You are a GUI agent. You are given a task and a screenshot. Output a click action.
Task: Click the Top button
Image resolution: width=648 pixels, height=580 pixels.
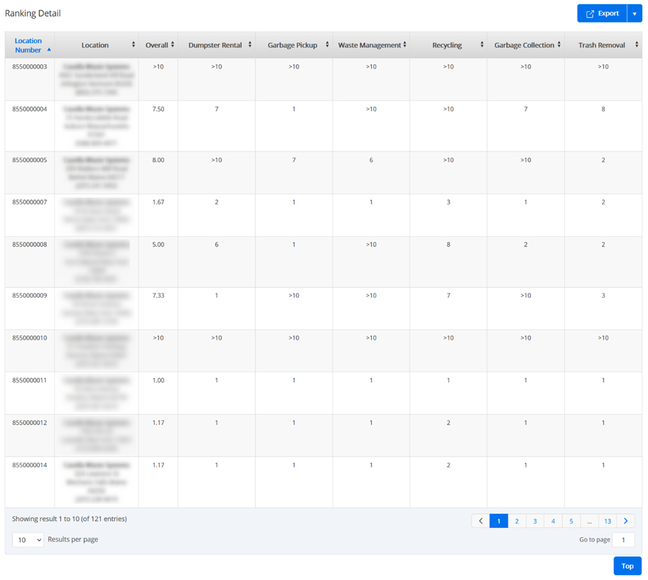coord(627,566)
